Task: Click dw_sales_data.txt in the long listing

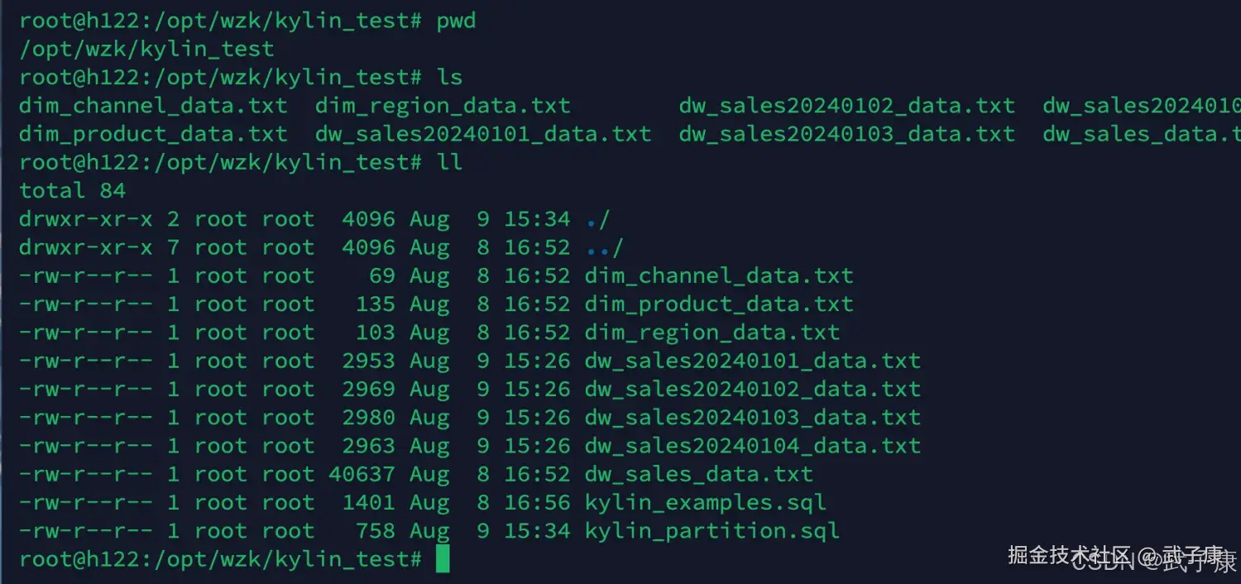Action: point(698,474)
